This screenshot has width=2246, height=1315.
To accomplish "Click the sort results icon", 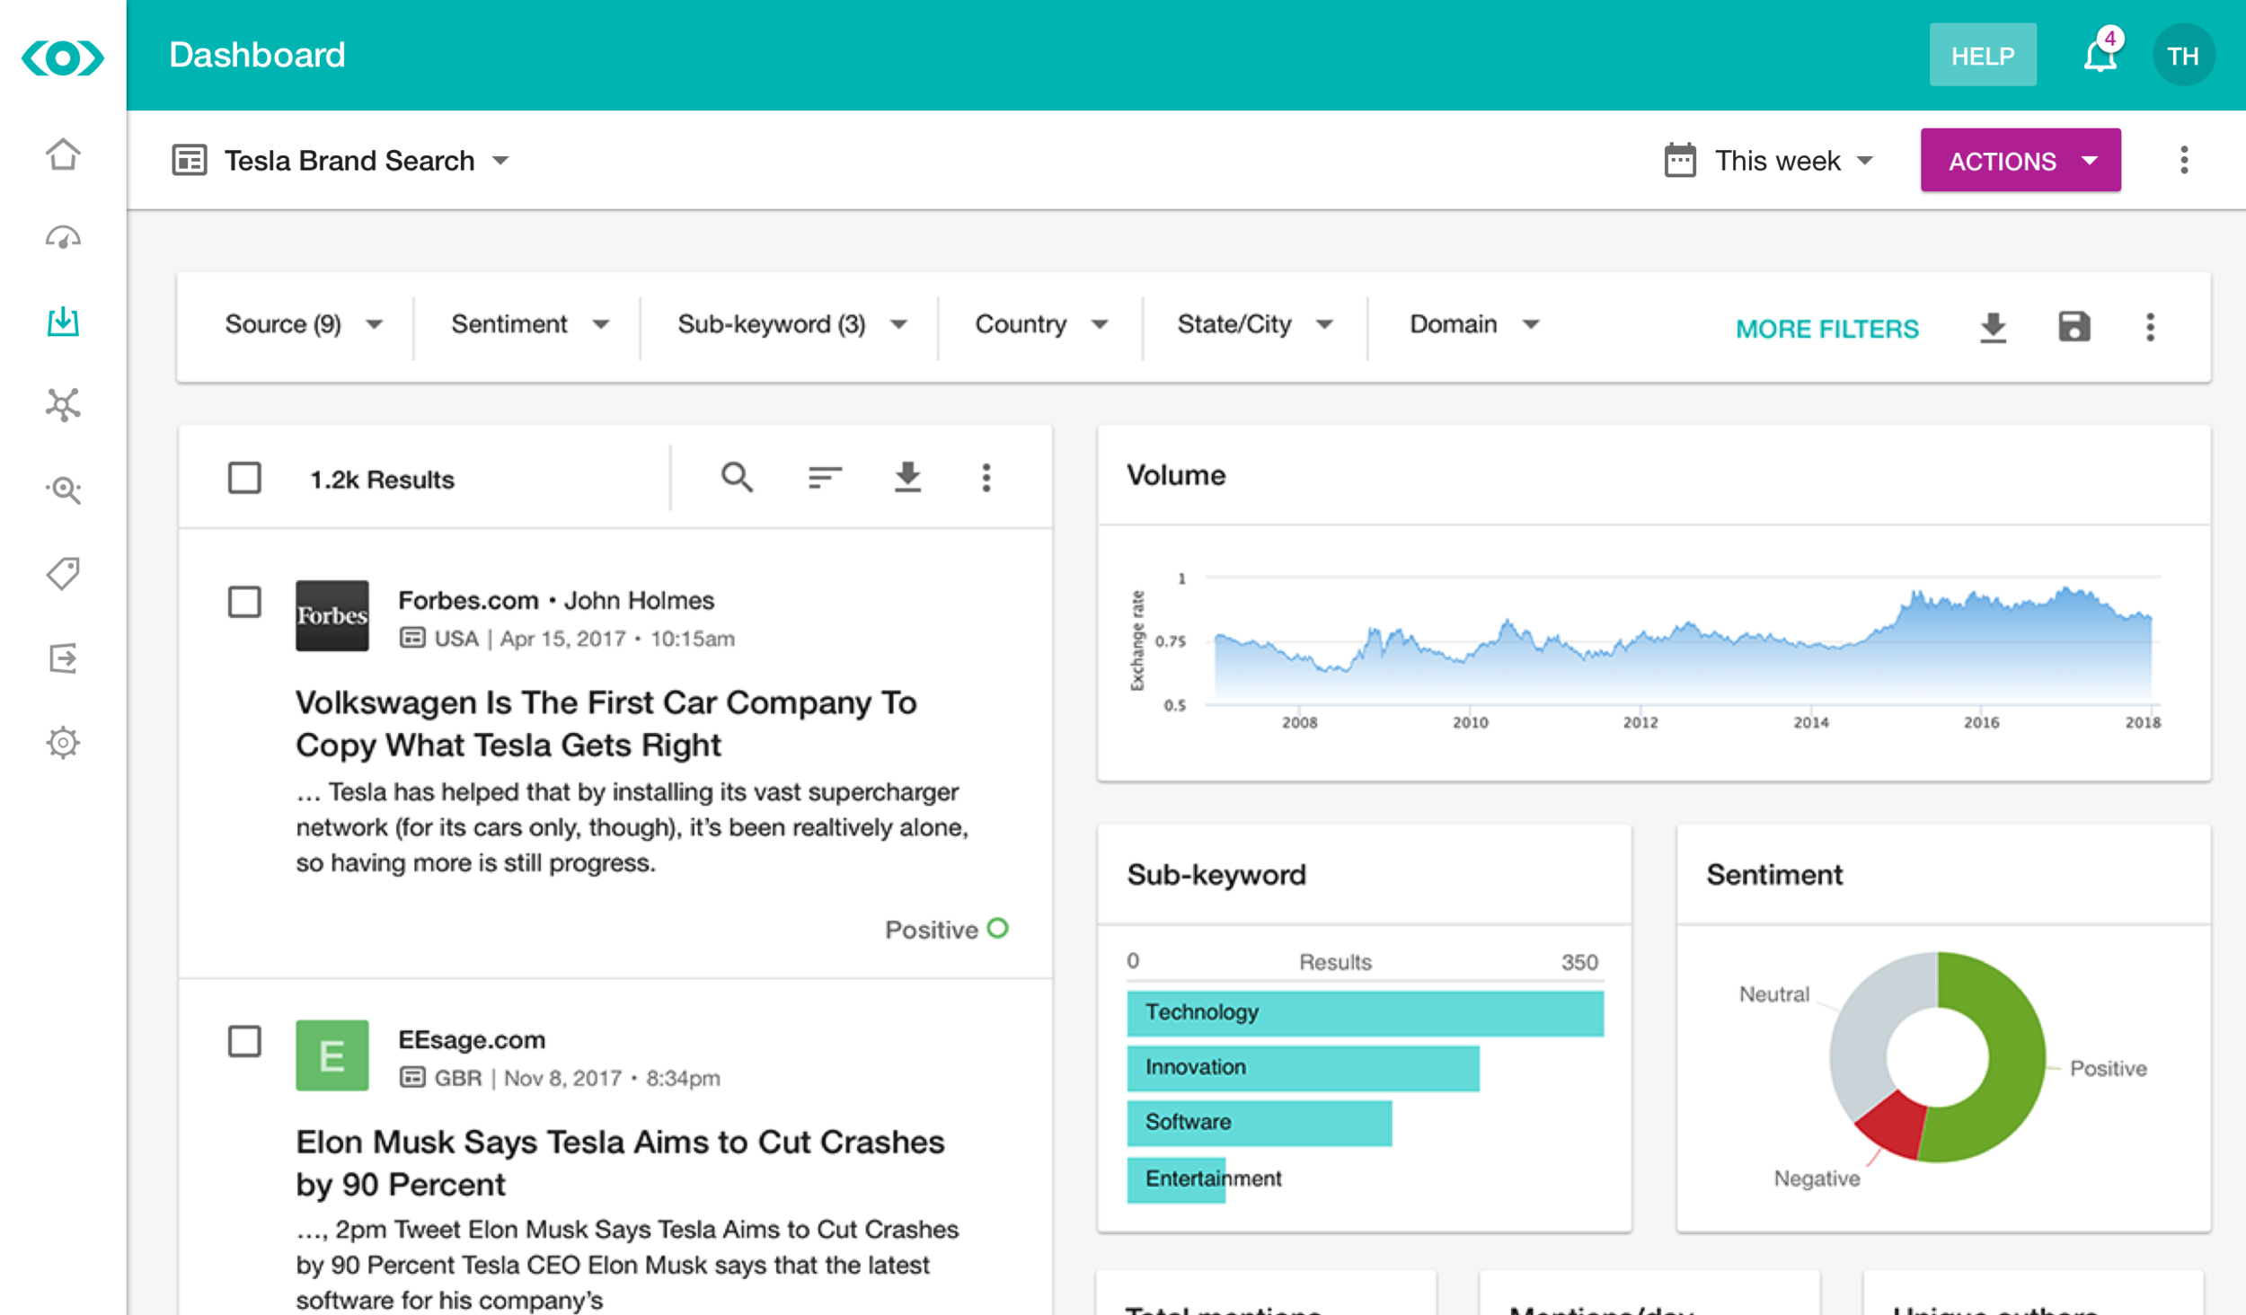I will click(x=824, y=477).
